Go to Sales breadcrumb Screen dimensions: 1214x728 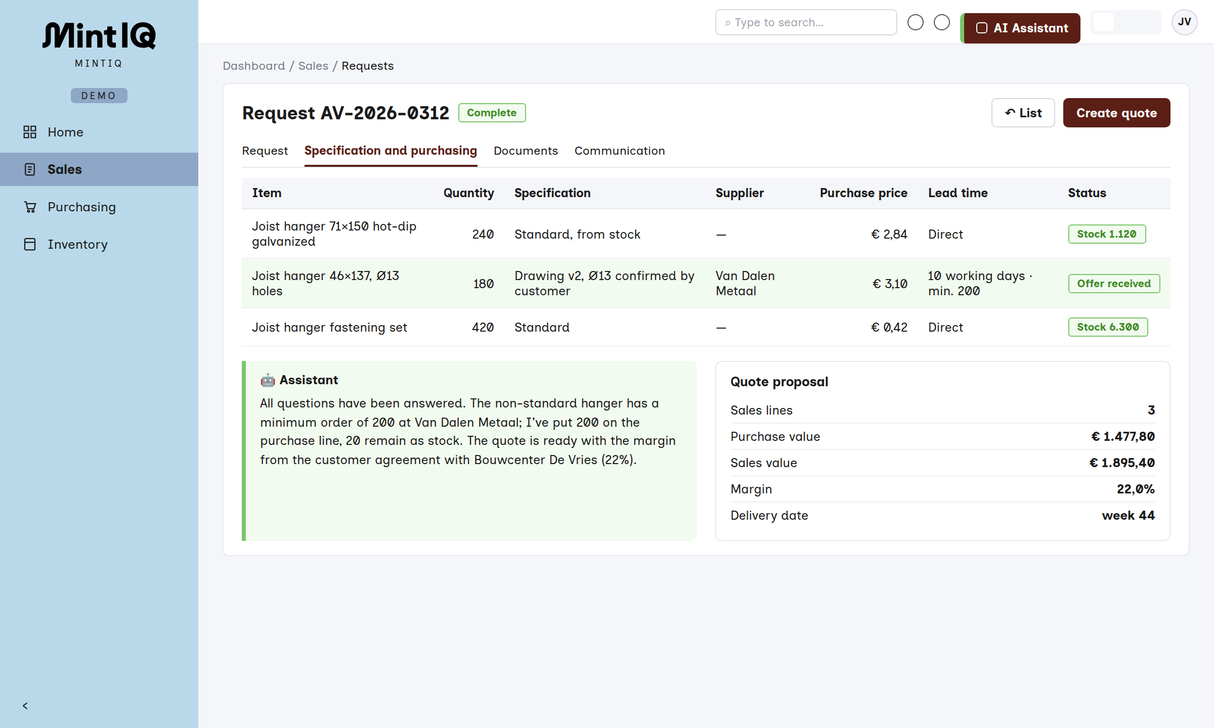[x=313, y=66]
